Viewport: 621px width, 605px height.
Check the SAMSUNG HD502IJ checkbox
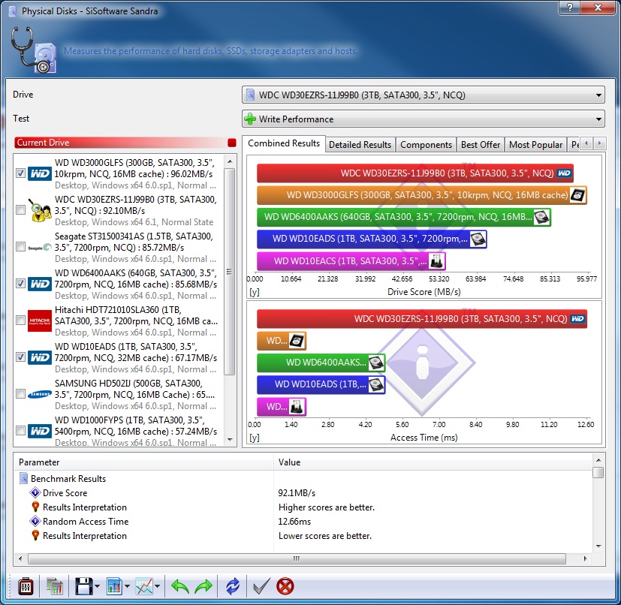tap(20, 394)
